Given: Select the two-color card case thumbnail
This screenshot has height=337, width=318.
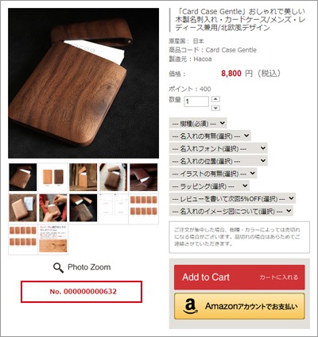Looking at the screenshot, I should click(x=53, y=178).
